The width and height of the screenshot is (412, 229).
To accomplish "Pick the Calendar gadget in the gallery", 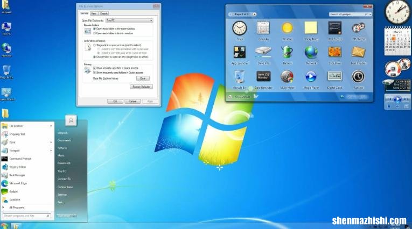I will coord(263,28).
